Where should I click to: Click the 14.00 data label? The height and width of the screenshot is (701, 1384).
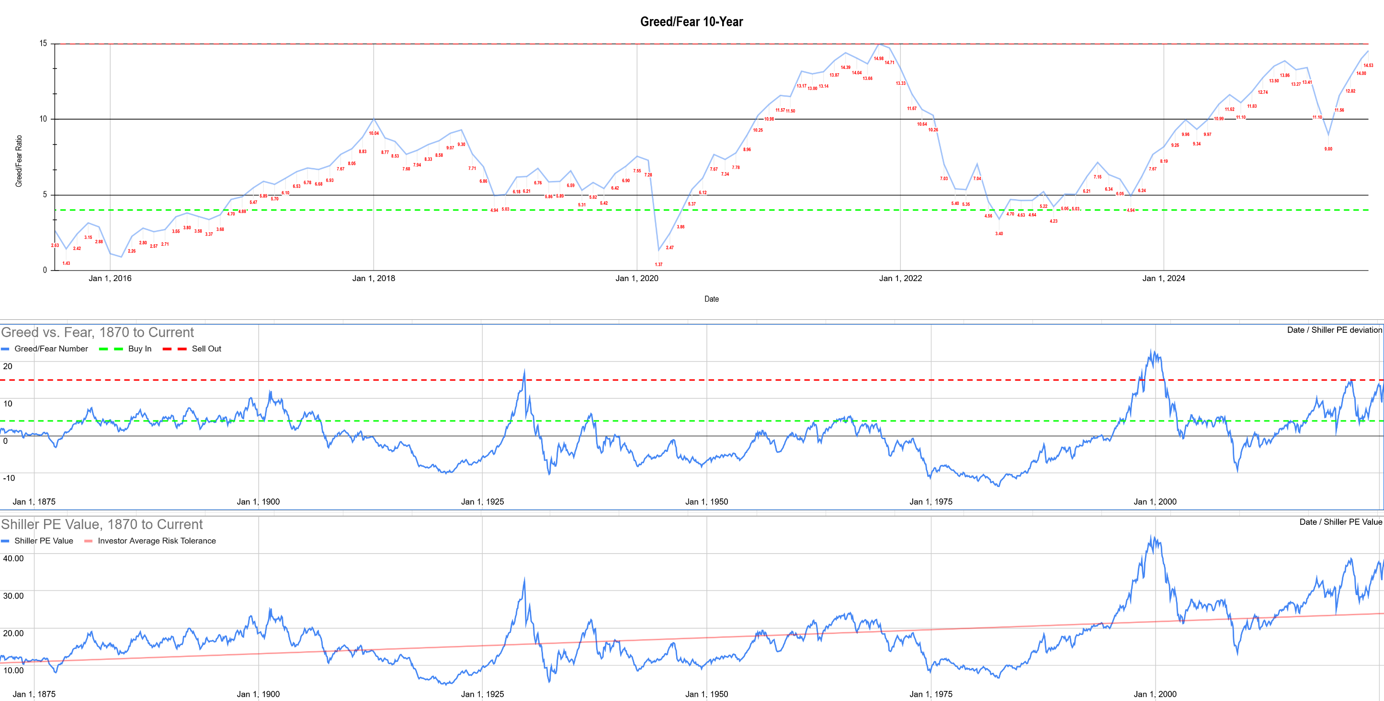click(1361, 74)
